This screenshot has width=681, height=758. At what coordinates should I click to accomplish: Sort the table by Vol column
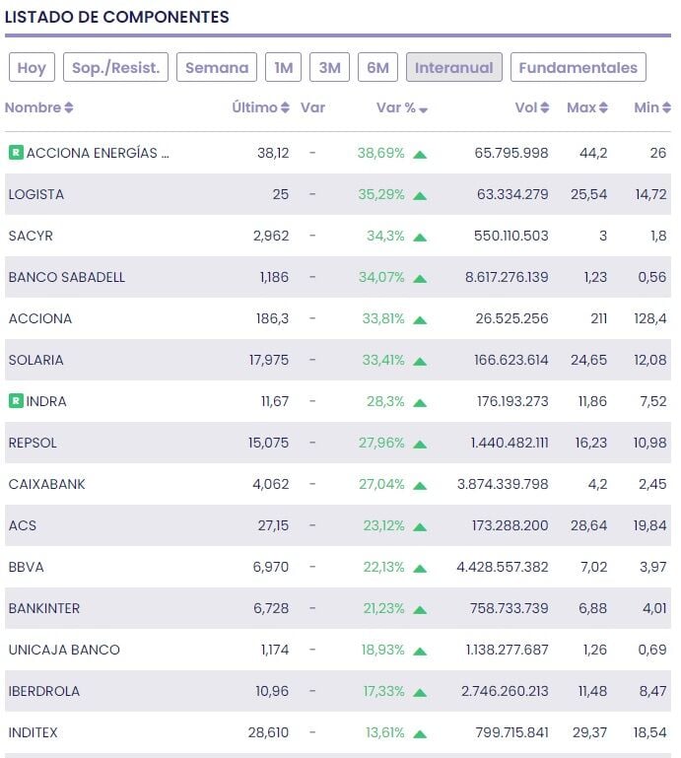(531, 107)
